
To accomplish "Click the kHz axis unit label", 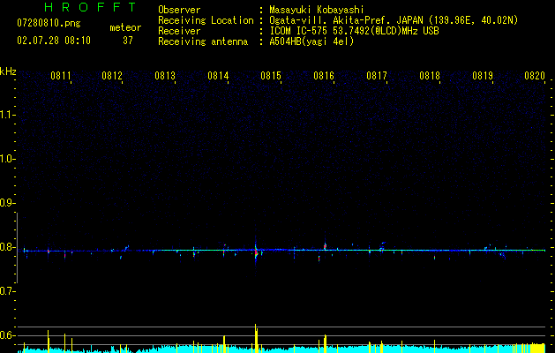I will [8, 71].
